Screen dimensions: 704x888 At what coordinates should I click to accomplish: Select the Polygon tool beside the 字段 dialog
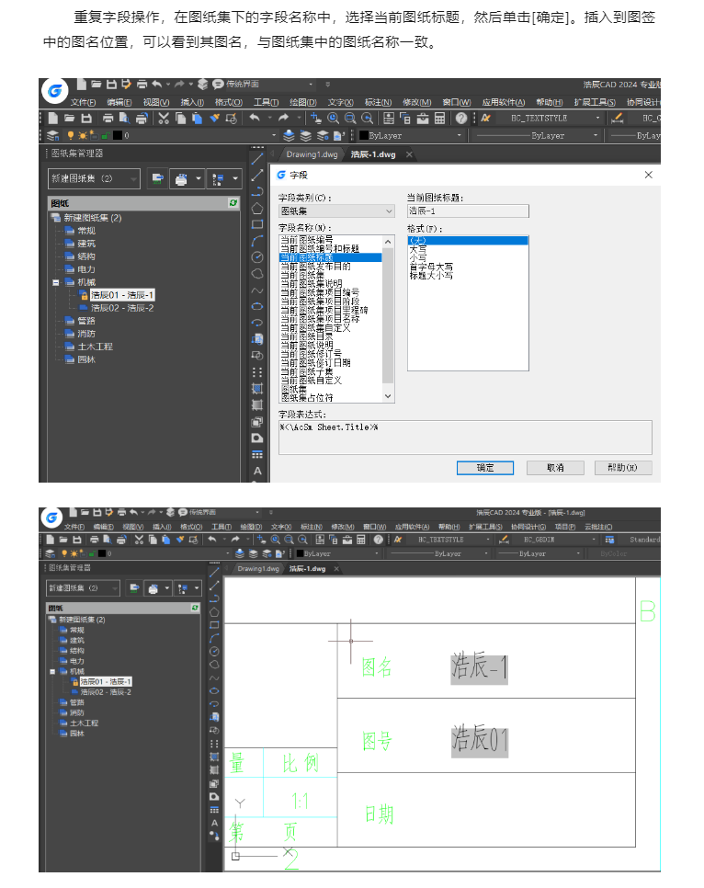pyautogui.click(x=257, y=208)
